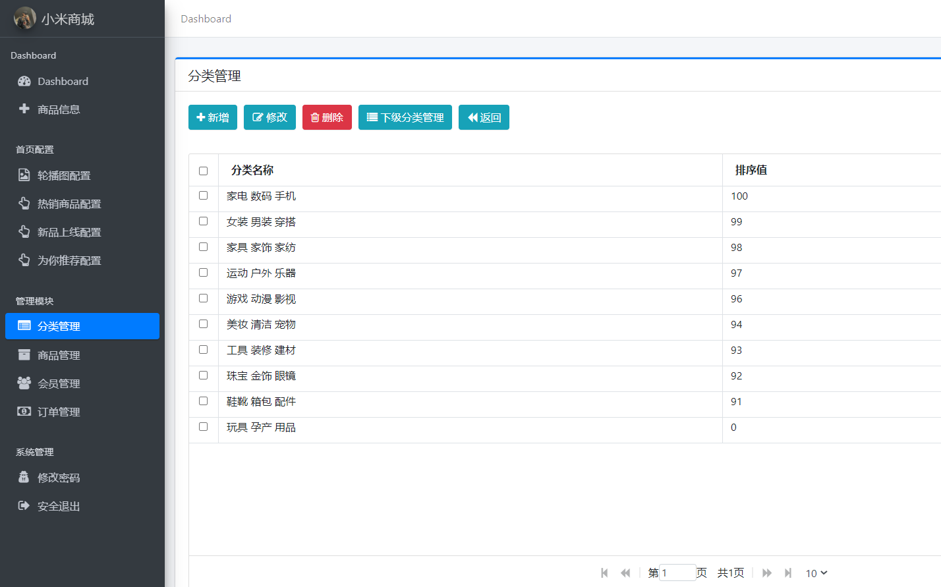This screenshot has width=941, height=587.
Task: Choose 安全退出 to log out
Action: click(82, 506)
